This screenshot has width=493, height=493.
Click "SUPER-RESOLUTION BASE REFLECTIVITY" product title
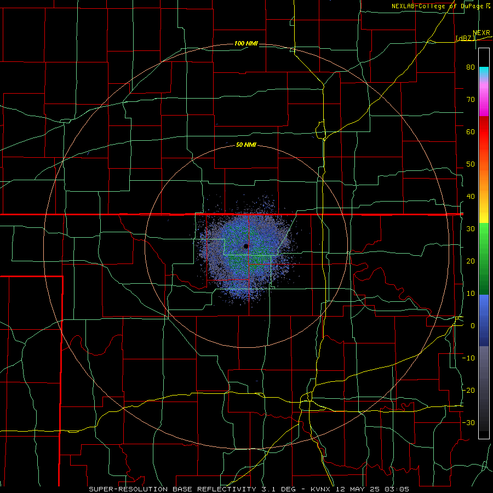pos(173,489)
